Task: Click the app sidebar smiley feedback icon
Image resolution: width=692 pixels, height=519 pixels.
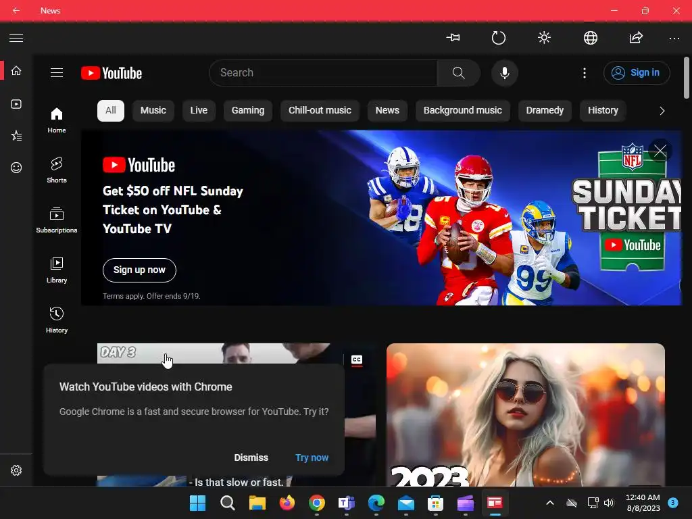Action: [x=16, y=168]
